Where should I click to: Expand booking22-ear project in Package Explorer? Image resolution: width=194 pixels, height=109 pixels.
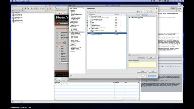(12, 14)
